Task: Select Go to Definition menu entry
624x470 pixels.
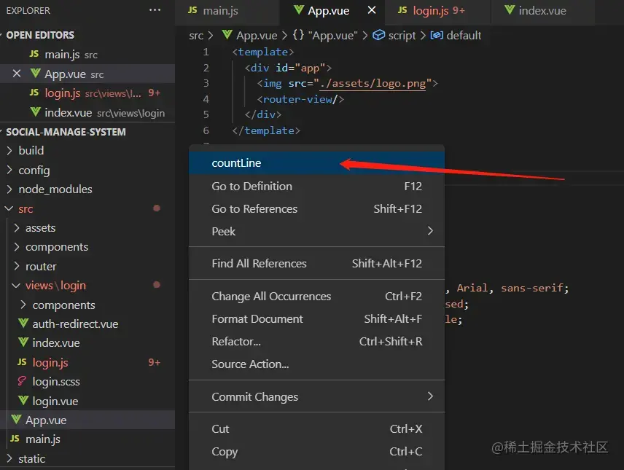Action: [316, 187]
